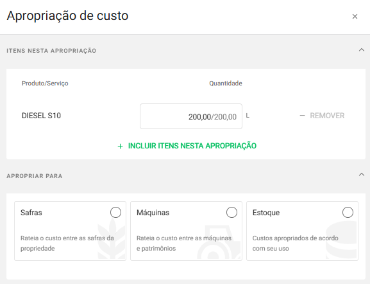370x284 pixels.
Task: Select the Safras radio button
Action: (x=115, y=212)
